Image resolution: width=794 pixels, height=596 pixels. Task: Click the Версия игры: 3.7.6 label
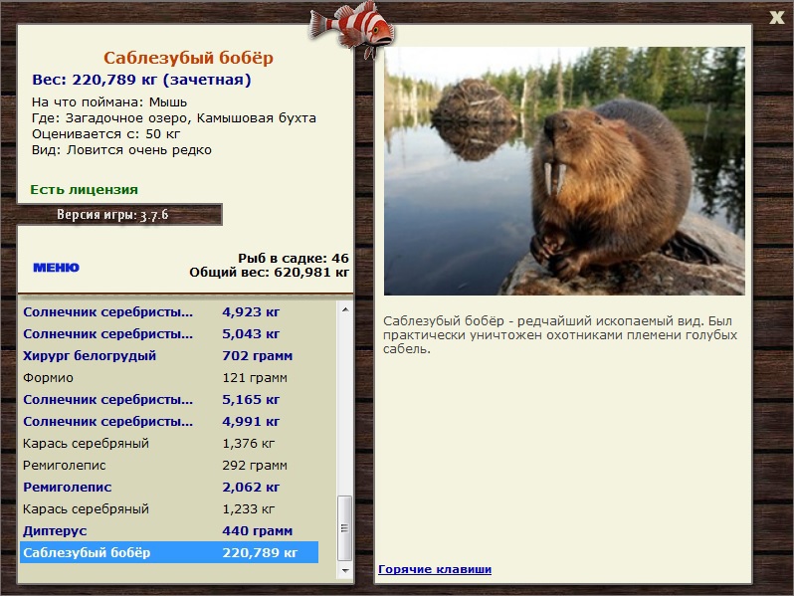pyautogui.click(x=112, y=215)
